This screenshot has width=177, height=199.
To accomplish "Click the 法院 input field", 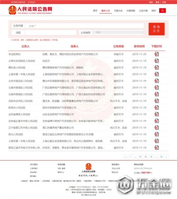I will pos(51,33).
